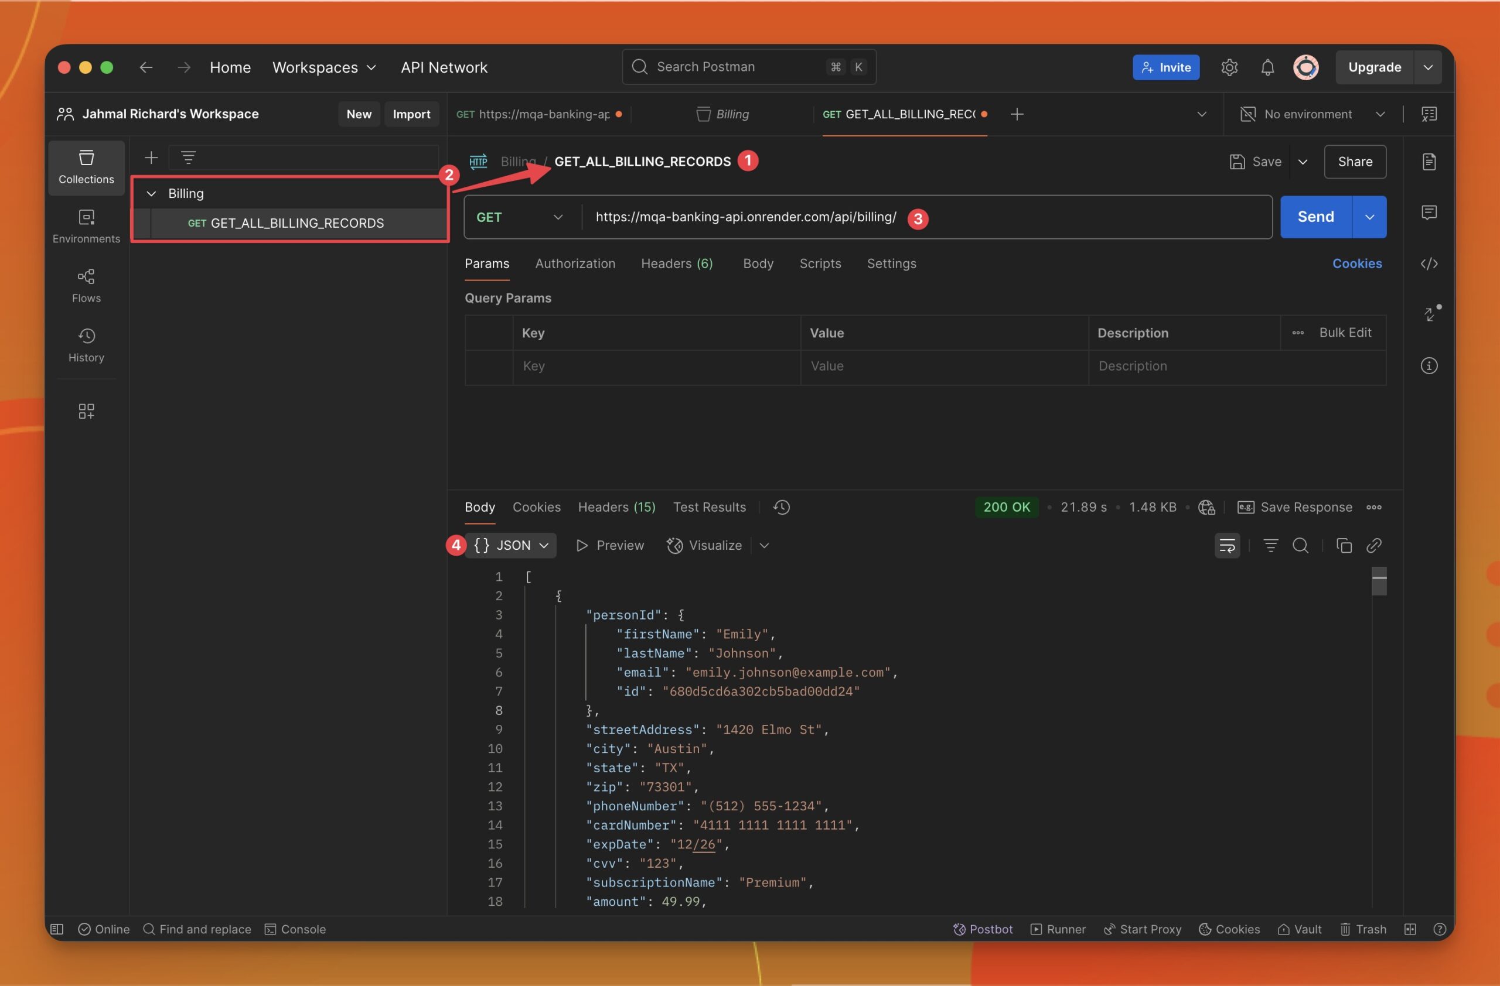Open the Visualize options chevron
The height and width of the screenshot is (986, 1500).
pyautogui.click(x=764, y=546)
